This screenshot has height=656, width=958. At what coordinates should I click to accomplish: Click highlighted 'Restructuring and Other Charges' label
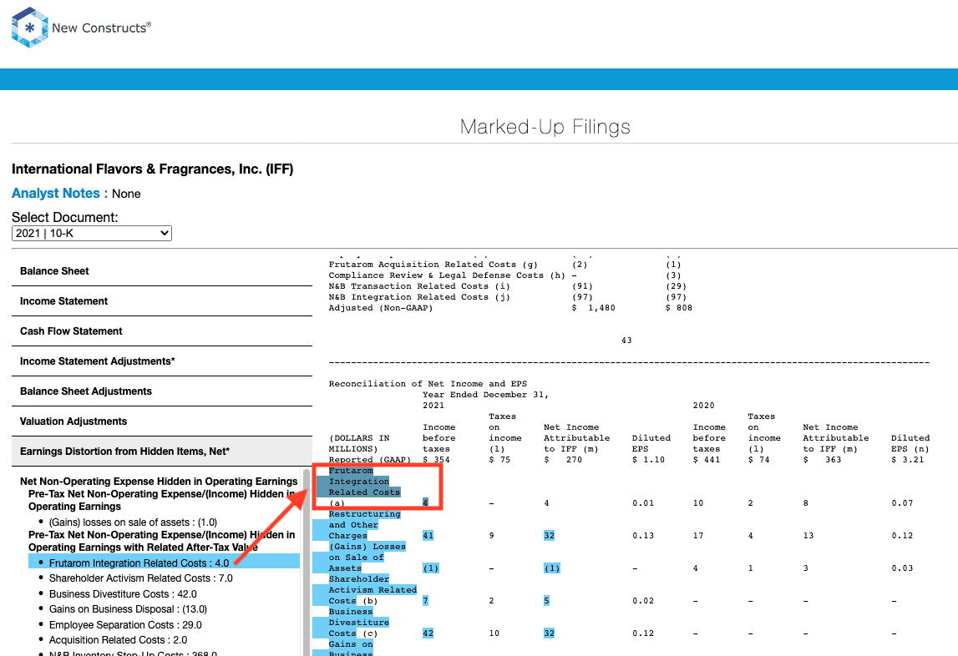coord(365,525)
